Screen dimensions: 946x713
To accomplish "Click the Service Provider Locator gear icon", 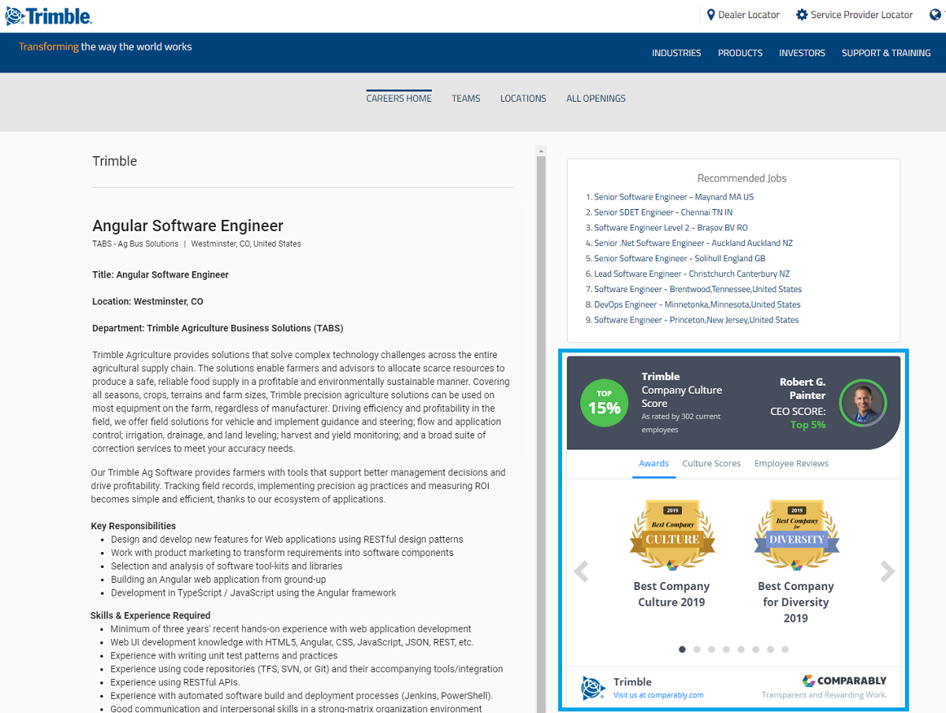I will pyautogui.click(x=802, y=15).
